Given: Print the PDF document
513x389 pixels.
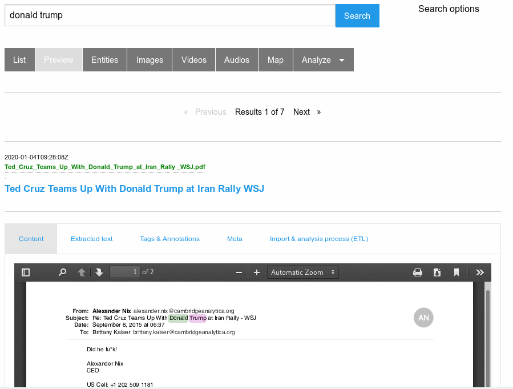Looking at the screenshot, I should pos(418,272).
